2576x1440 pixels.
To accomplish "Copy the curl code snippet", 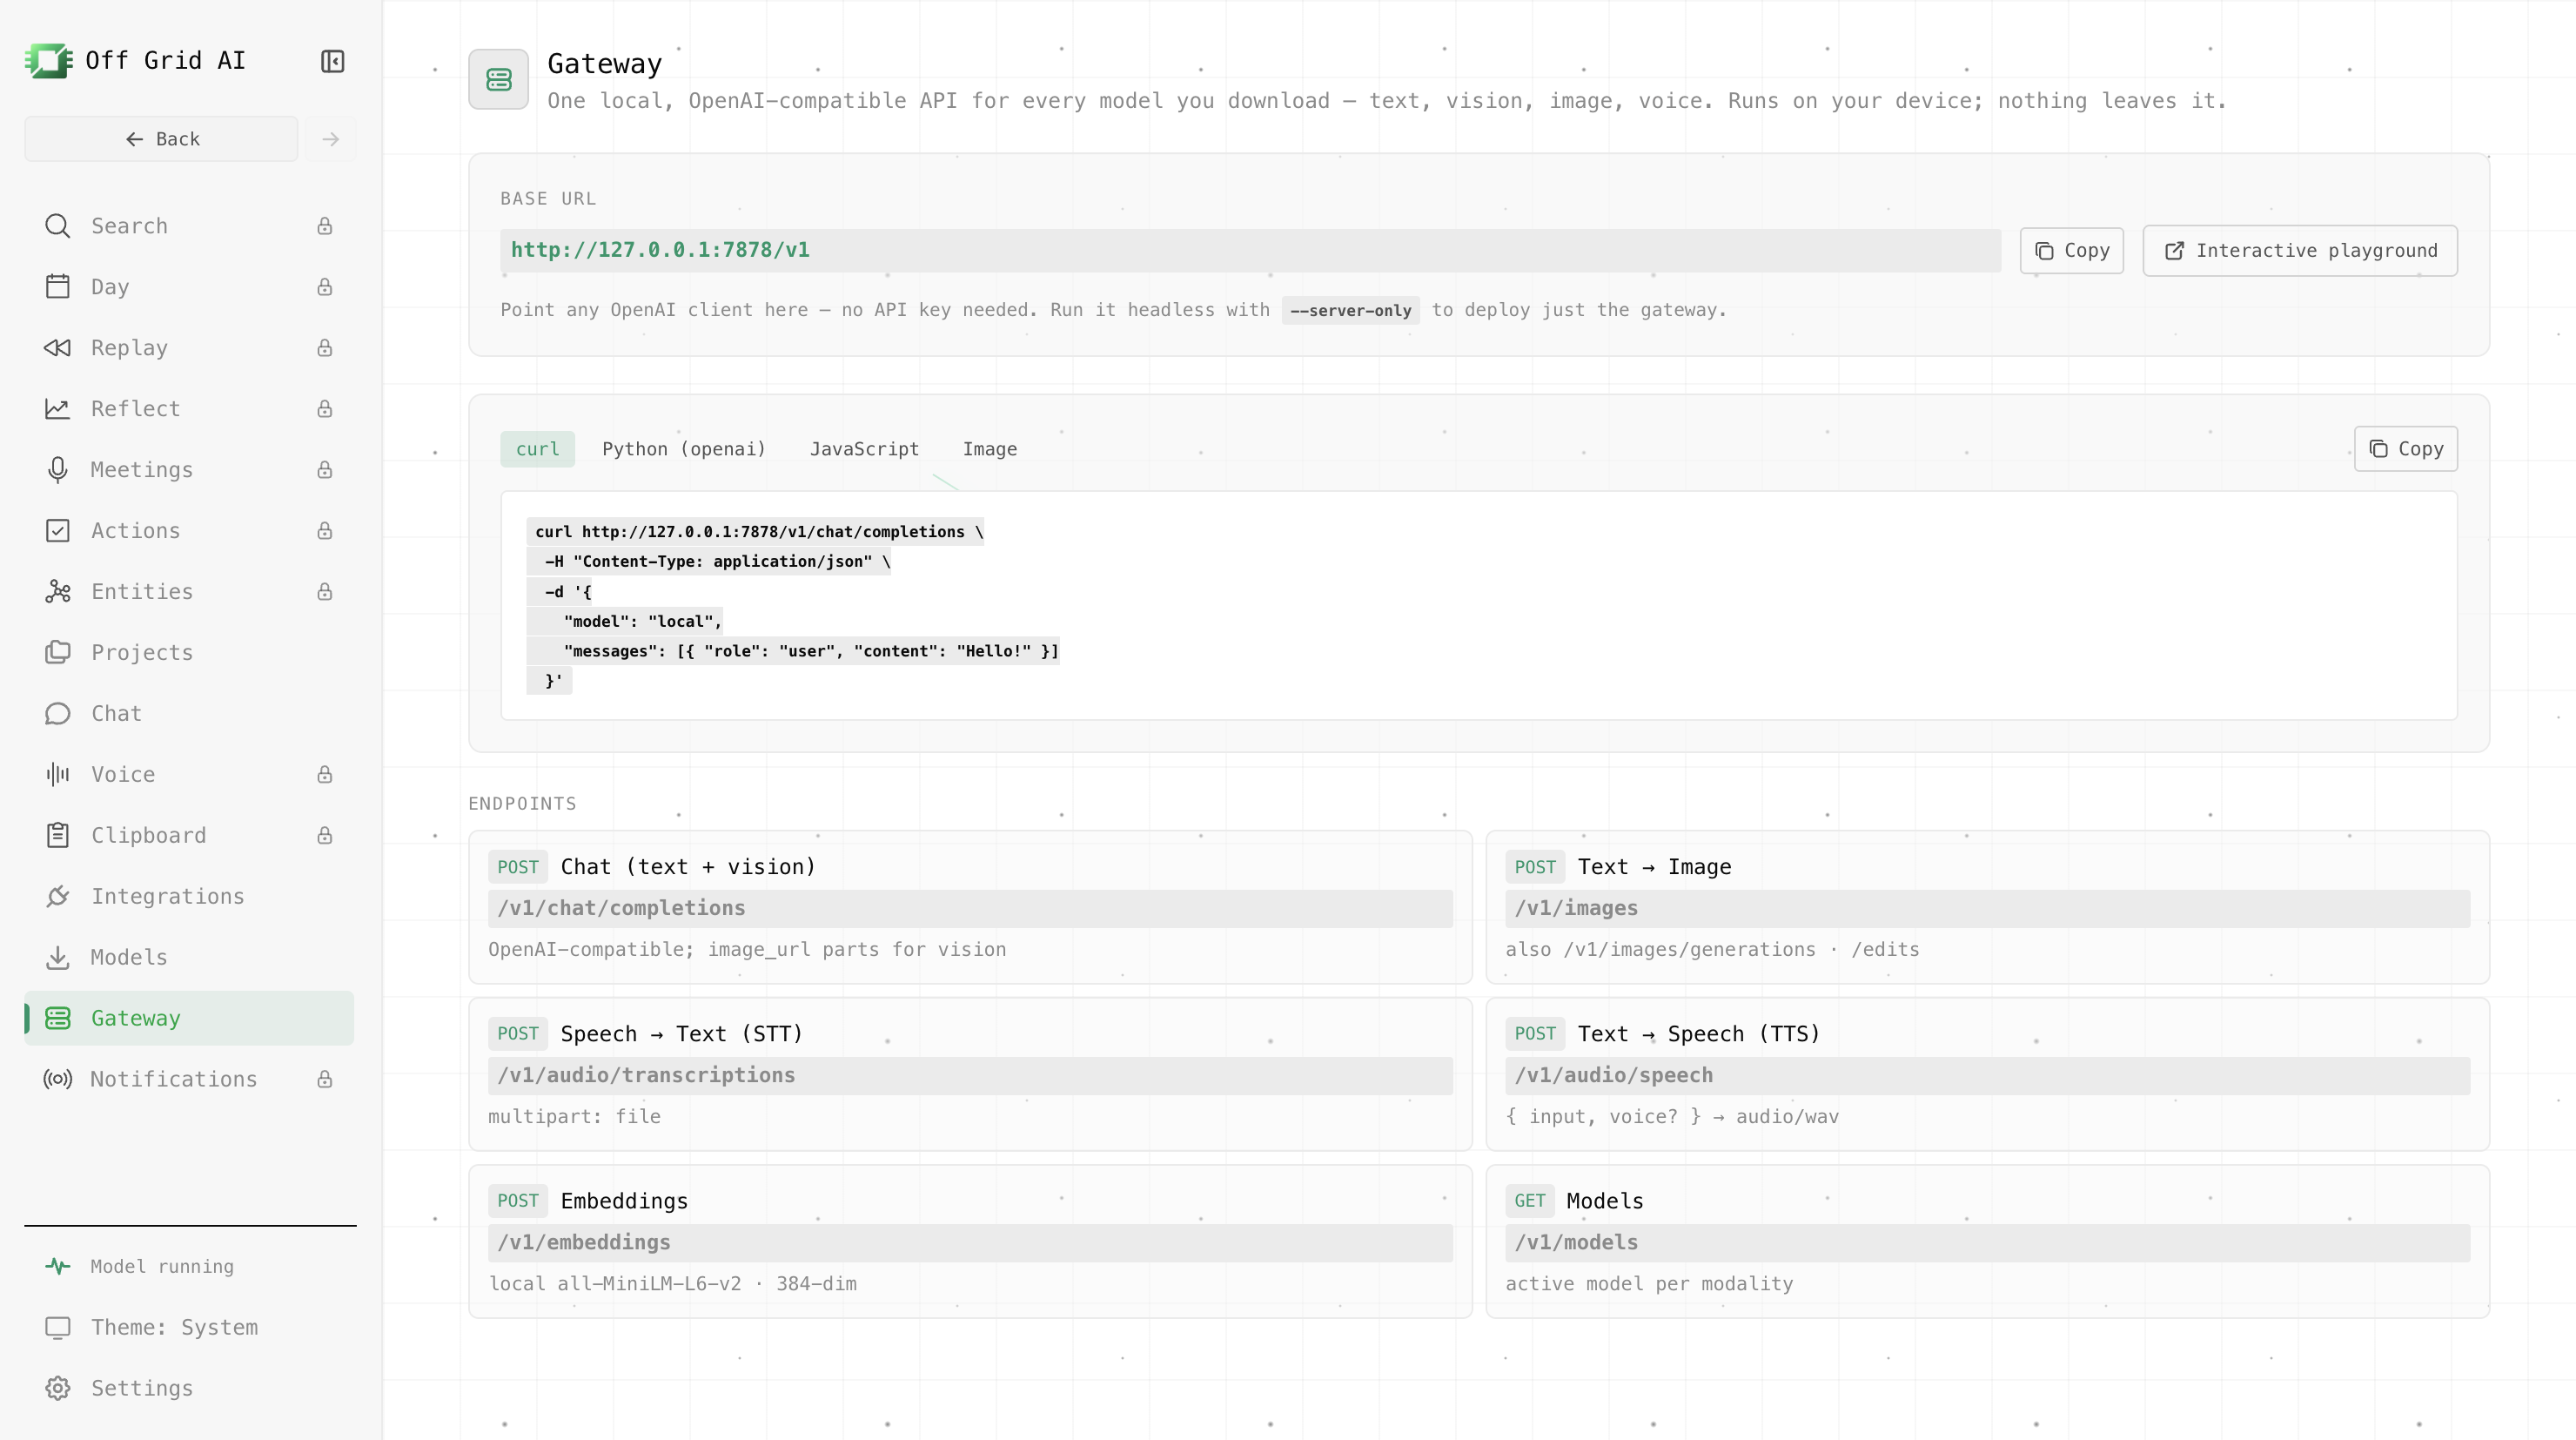I will coord(2406,449).
